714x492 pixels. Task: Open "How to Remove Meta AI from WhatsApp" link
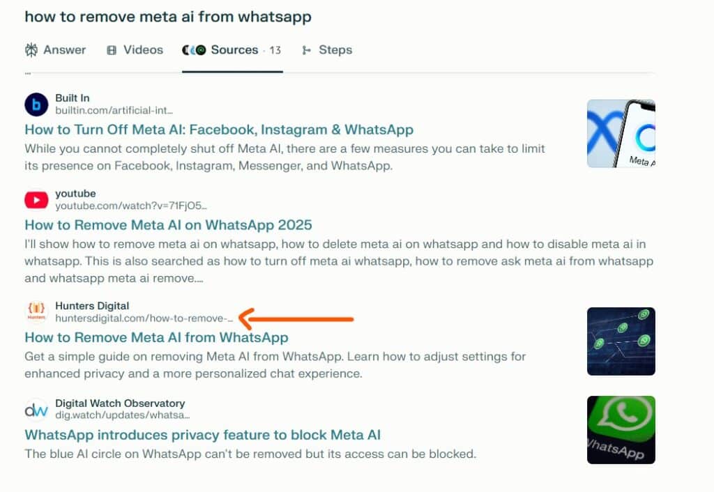click(156, 337)
